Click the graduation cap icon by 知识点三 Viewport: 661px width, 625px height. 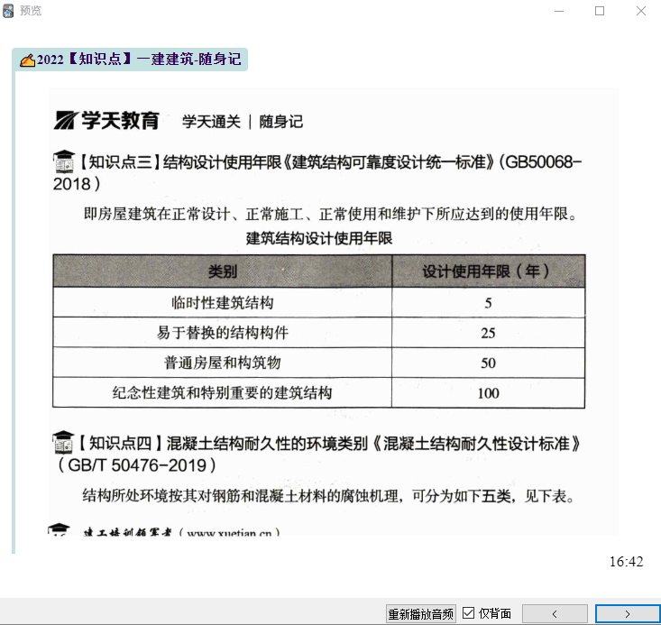pos(64,161)
